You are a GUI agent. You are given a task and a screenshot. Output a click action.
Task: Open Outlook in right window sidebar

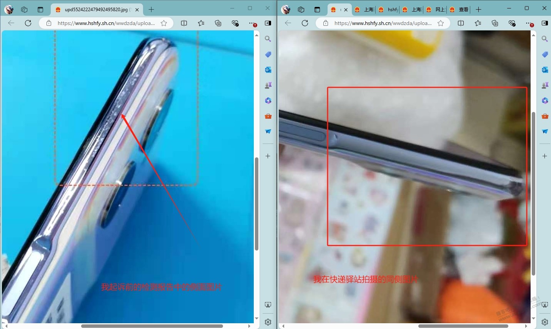pos(545,70)
